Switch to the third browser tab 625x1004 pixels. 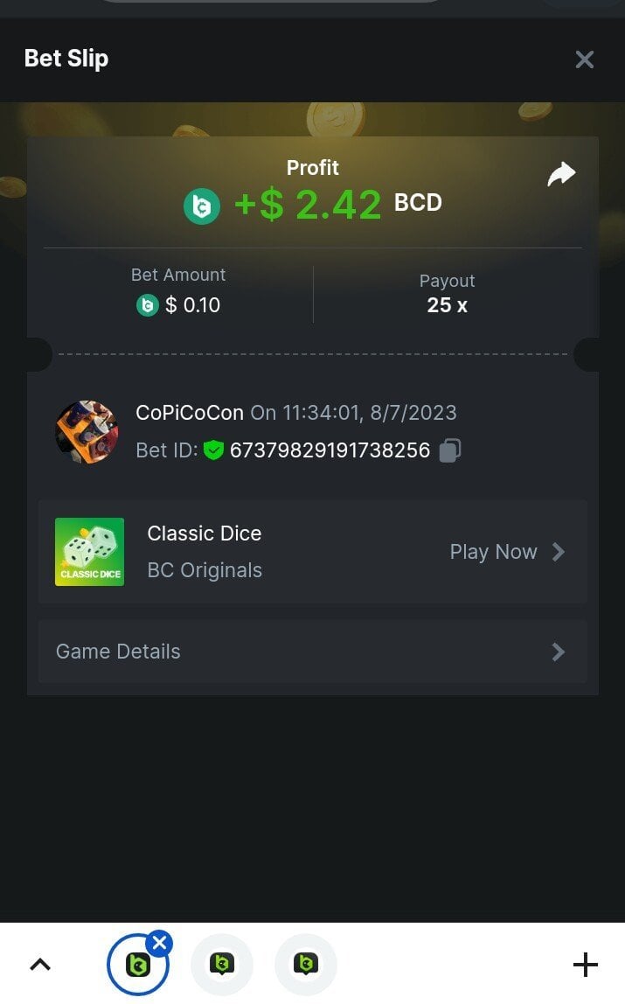(x=306, y=965)
